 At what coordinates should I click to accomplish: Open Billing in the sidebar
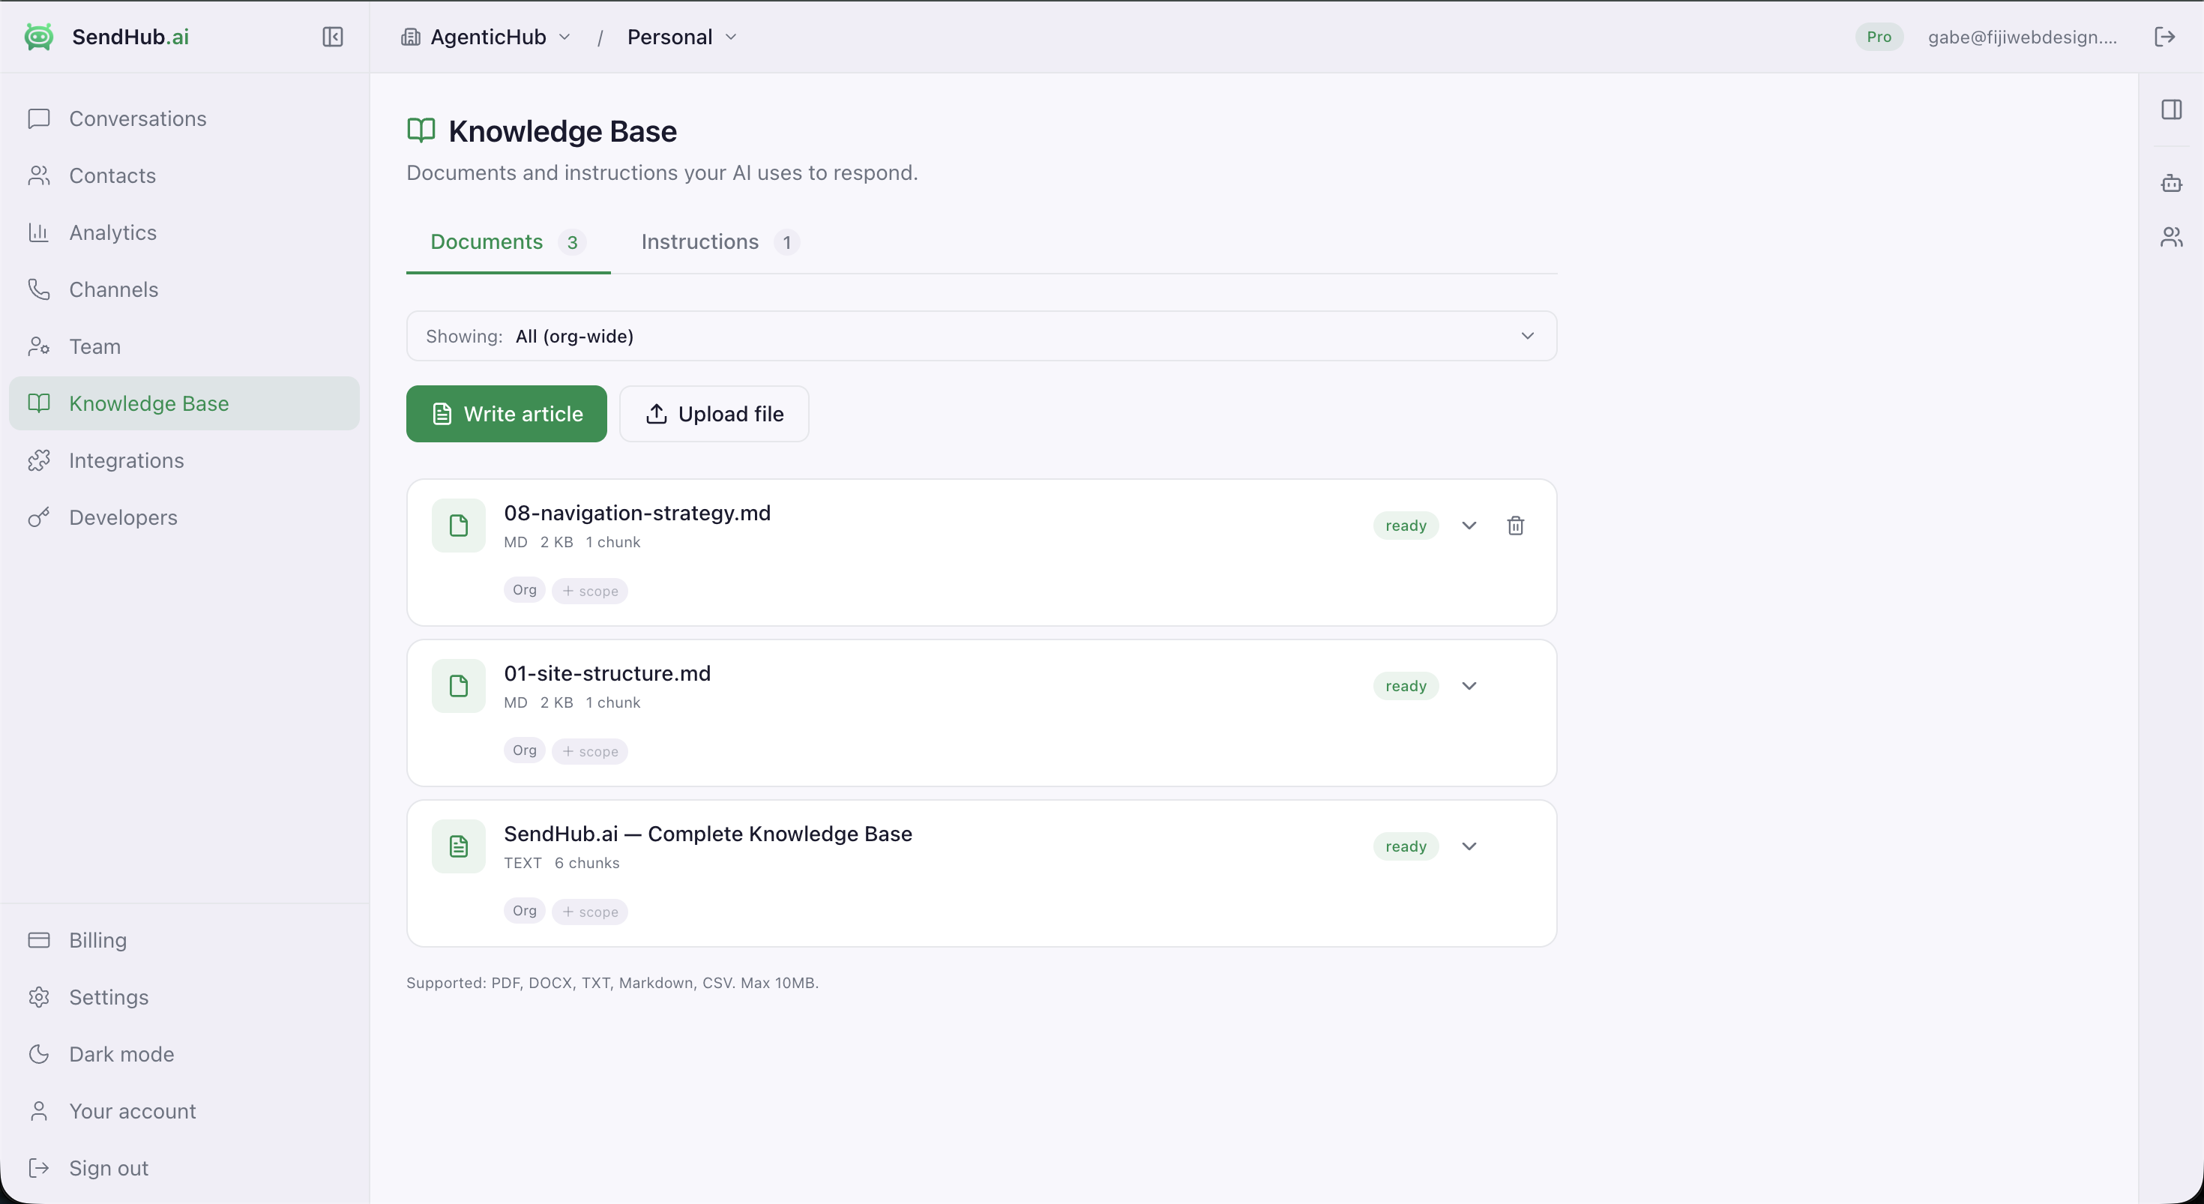(184, 939)
